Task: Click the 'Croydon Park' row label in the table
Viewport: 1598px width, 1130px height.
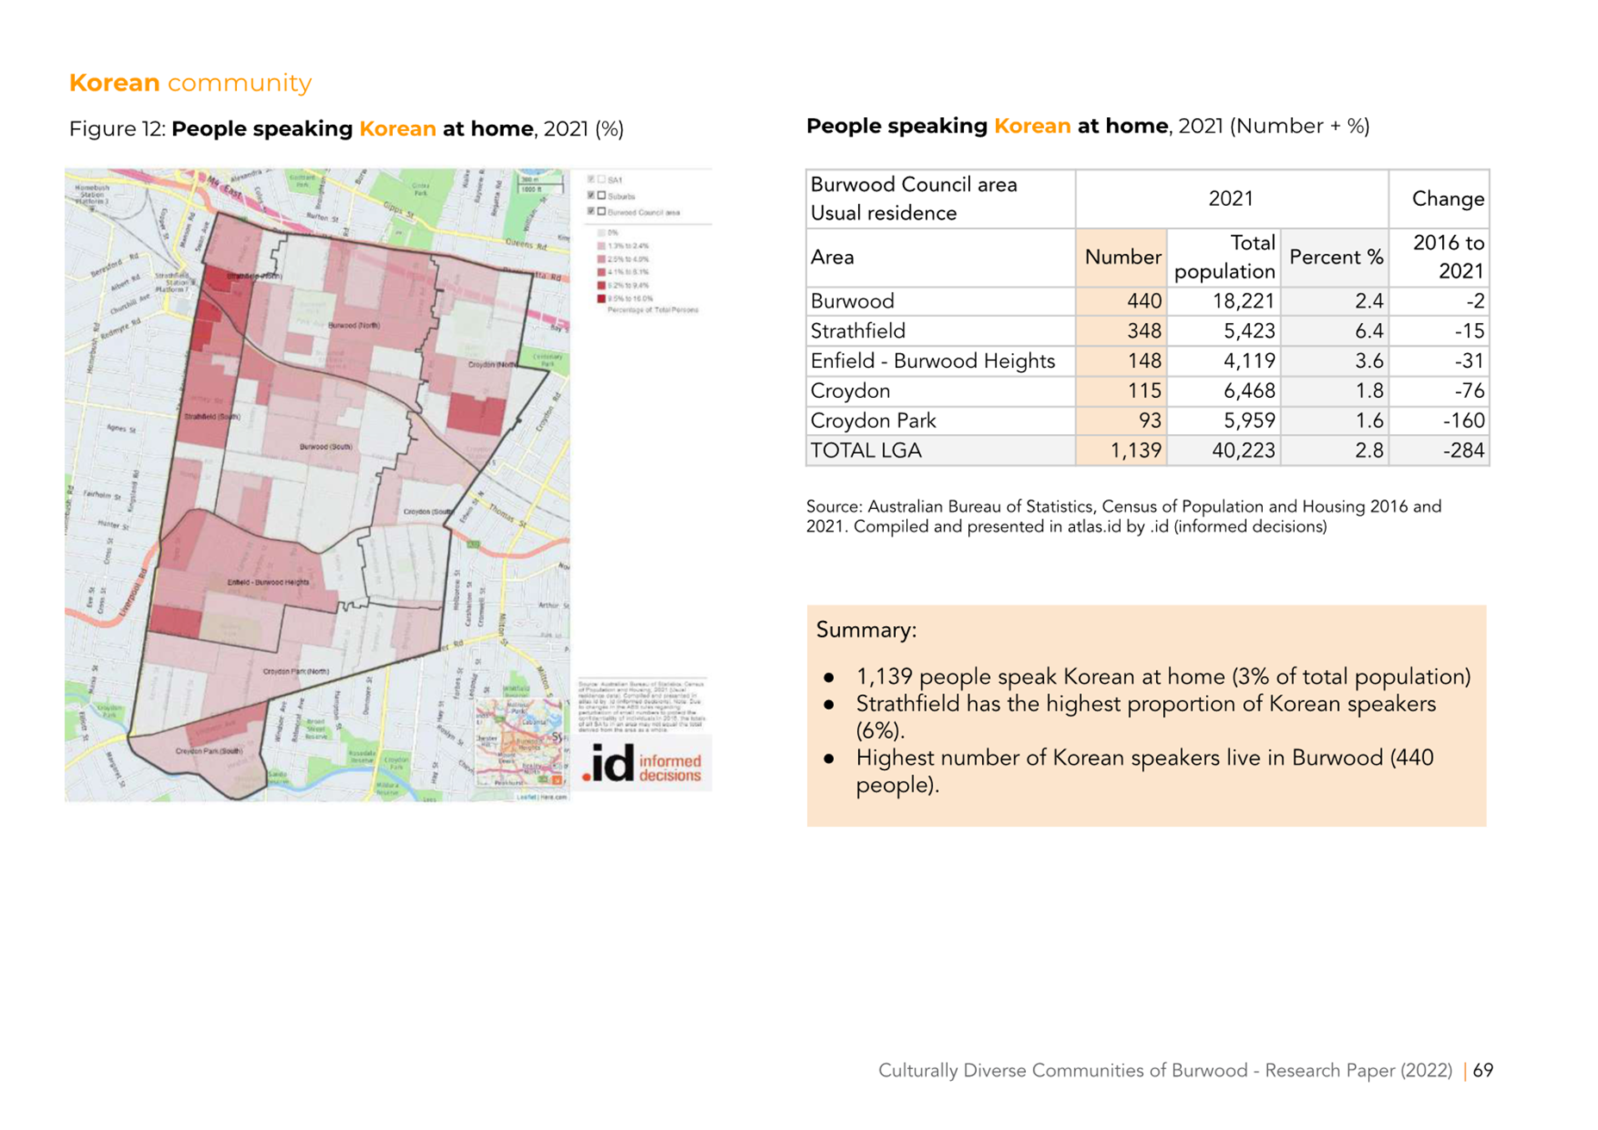Action: point(874,421)
